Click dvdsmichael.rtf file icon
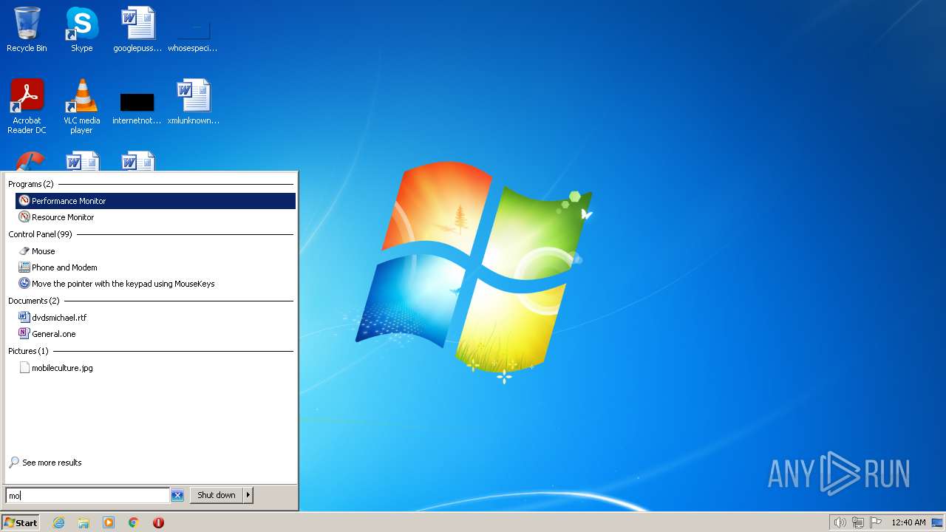 [x=24, y=318]
